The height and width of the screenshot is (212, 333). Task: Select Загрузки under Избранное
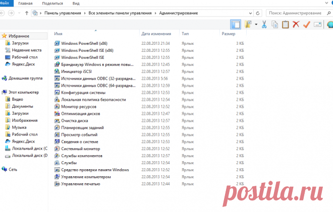pos(20,43)
